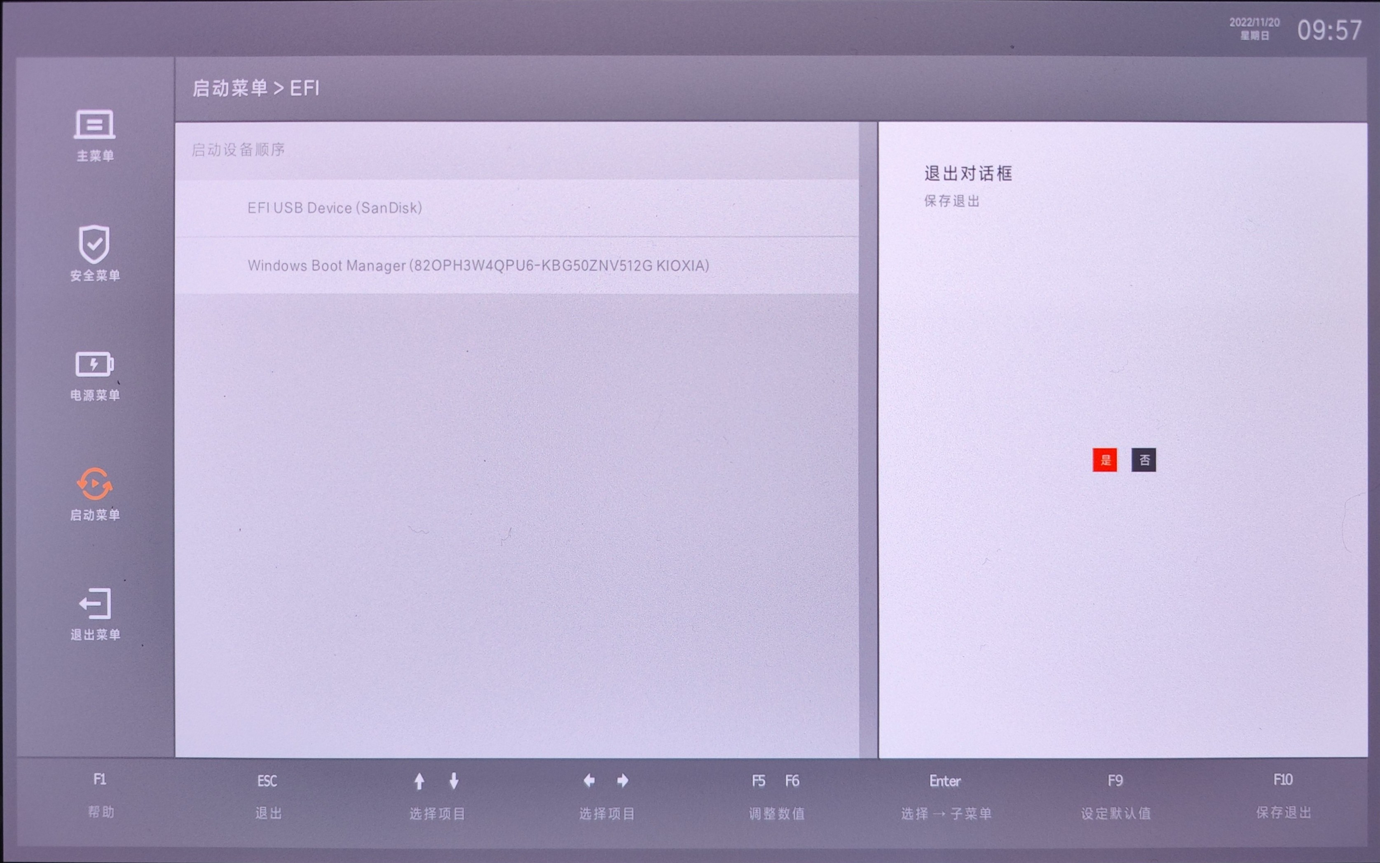Click the 启动设备顺序 heading

tap(238, 150)
